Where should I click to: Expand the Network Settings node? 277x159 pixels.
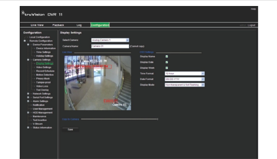[x=28, y=94]
